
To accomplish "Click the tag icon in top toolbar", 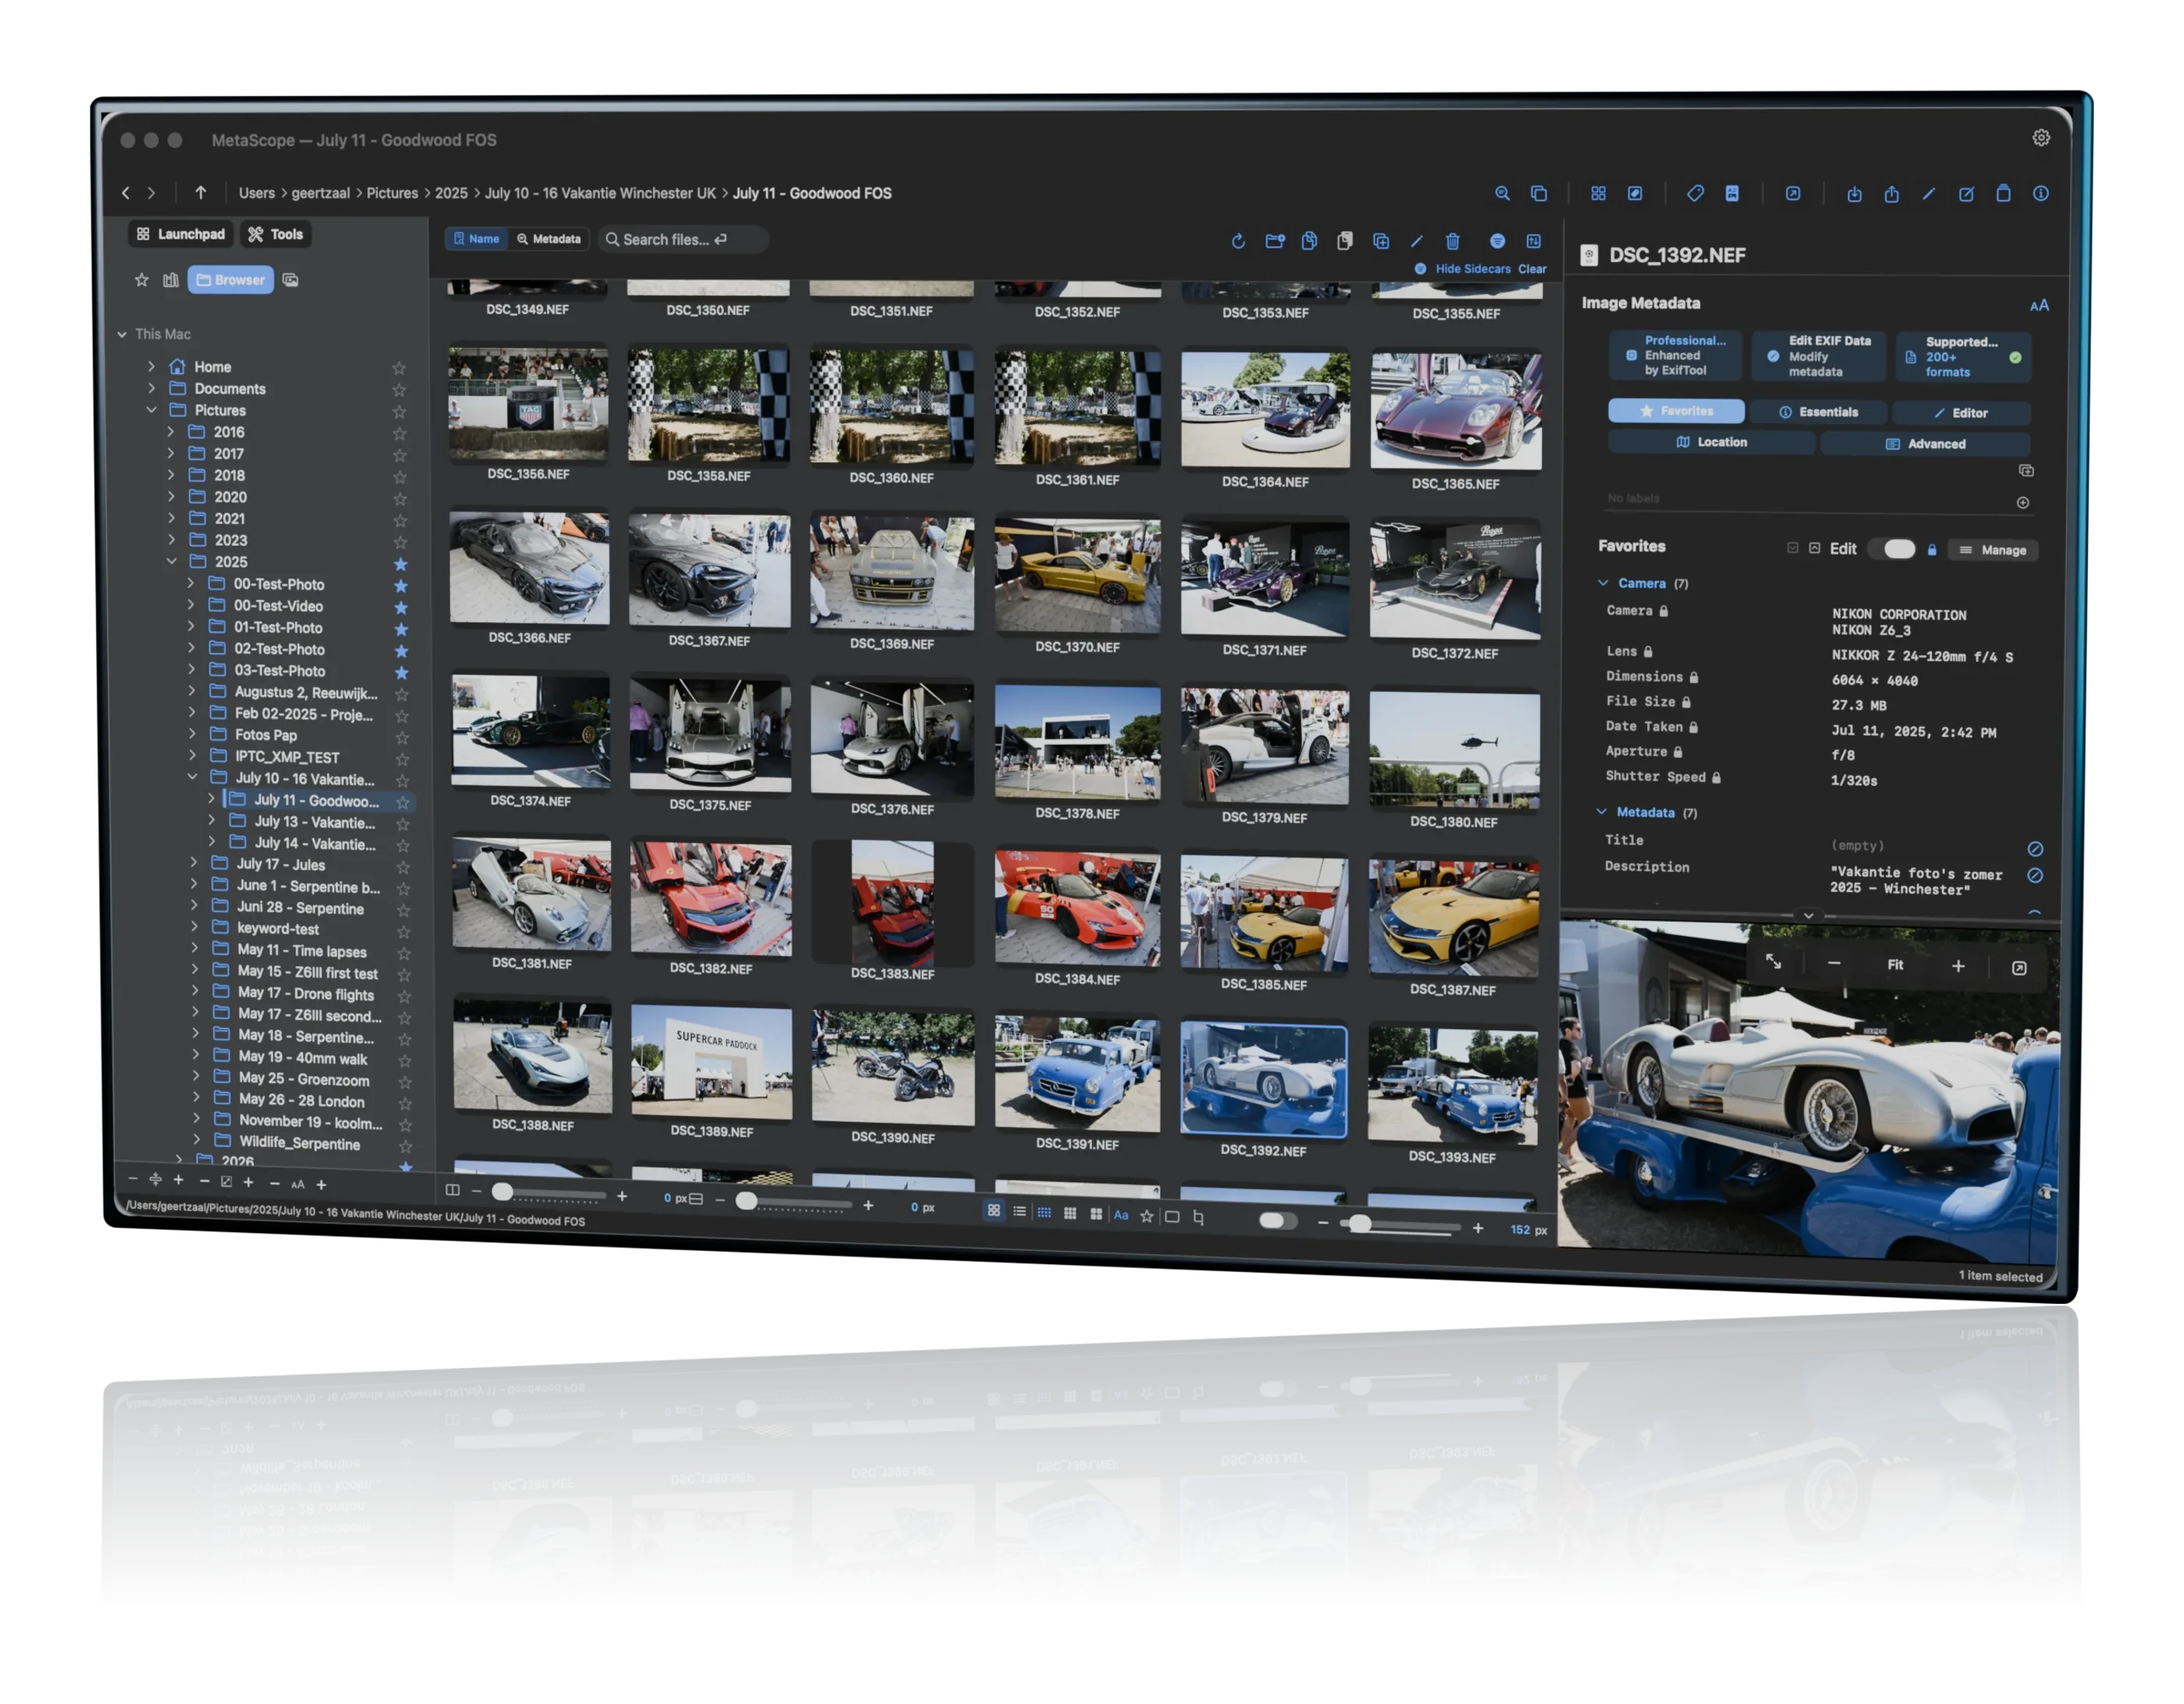I will pos(1695,193).
